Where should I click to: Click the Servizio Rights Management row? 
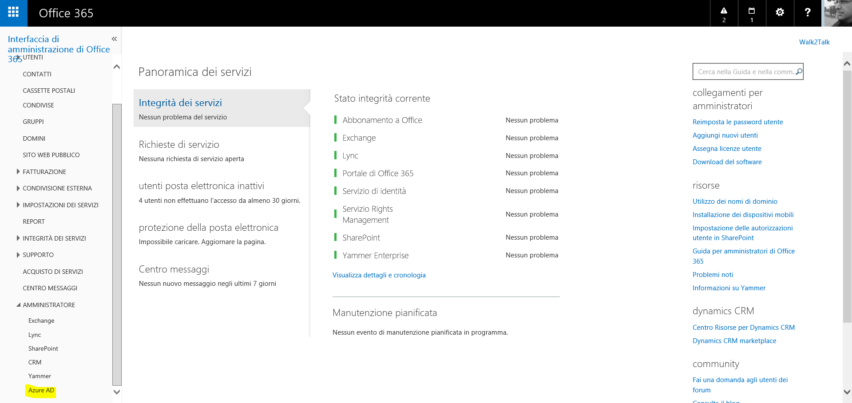click(x=446, y=214)
